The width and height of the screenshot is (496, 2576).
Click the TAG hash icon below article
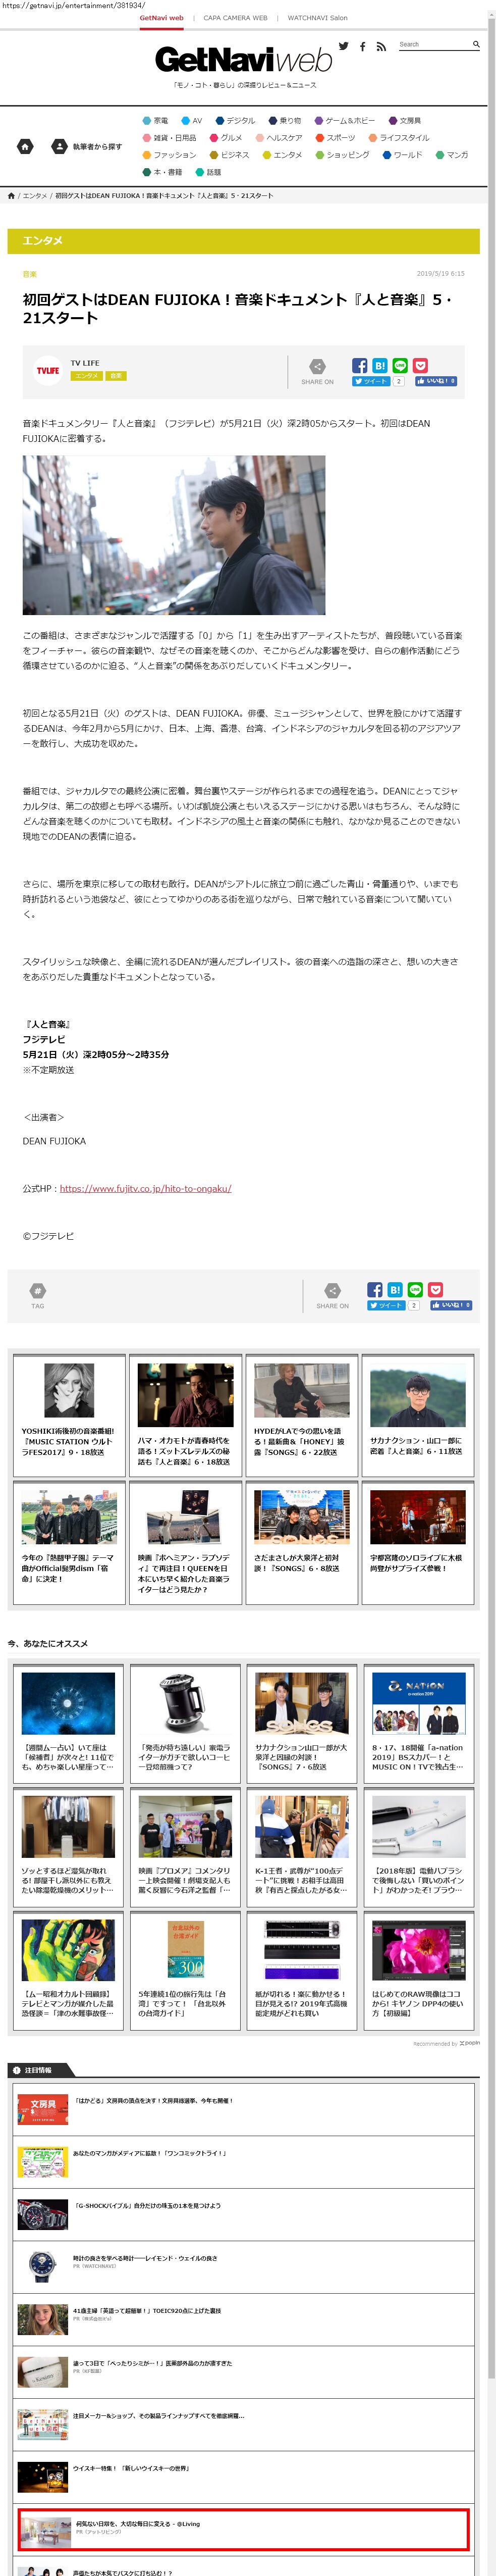pos(37,1290)
